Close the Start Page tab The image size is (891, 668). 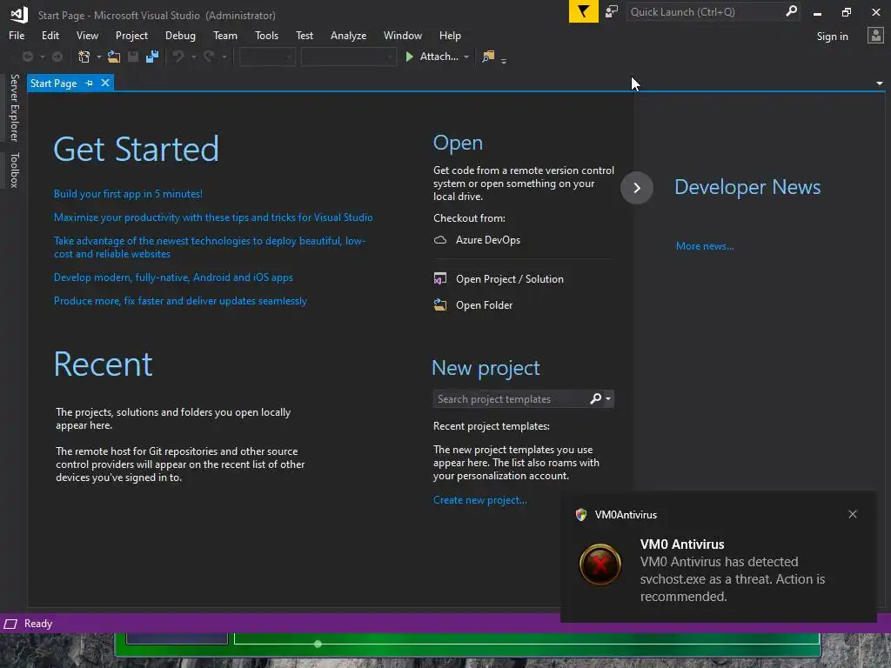pyautogui.click(x=105, y=83)
